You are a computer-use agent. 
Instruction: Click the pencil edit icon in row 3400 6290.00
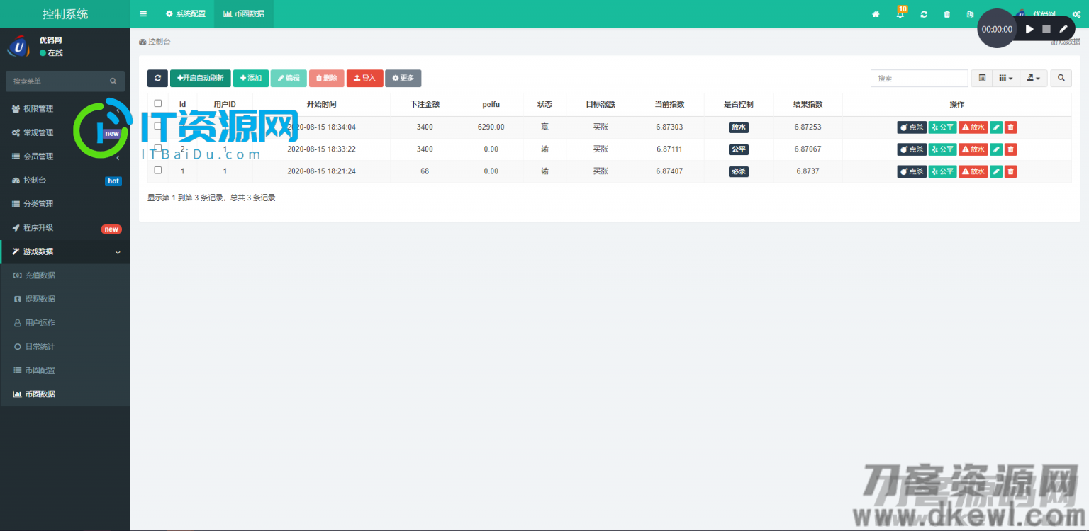pyautogui.click(x=996, y=127)
